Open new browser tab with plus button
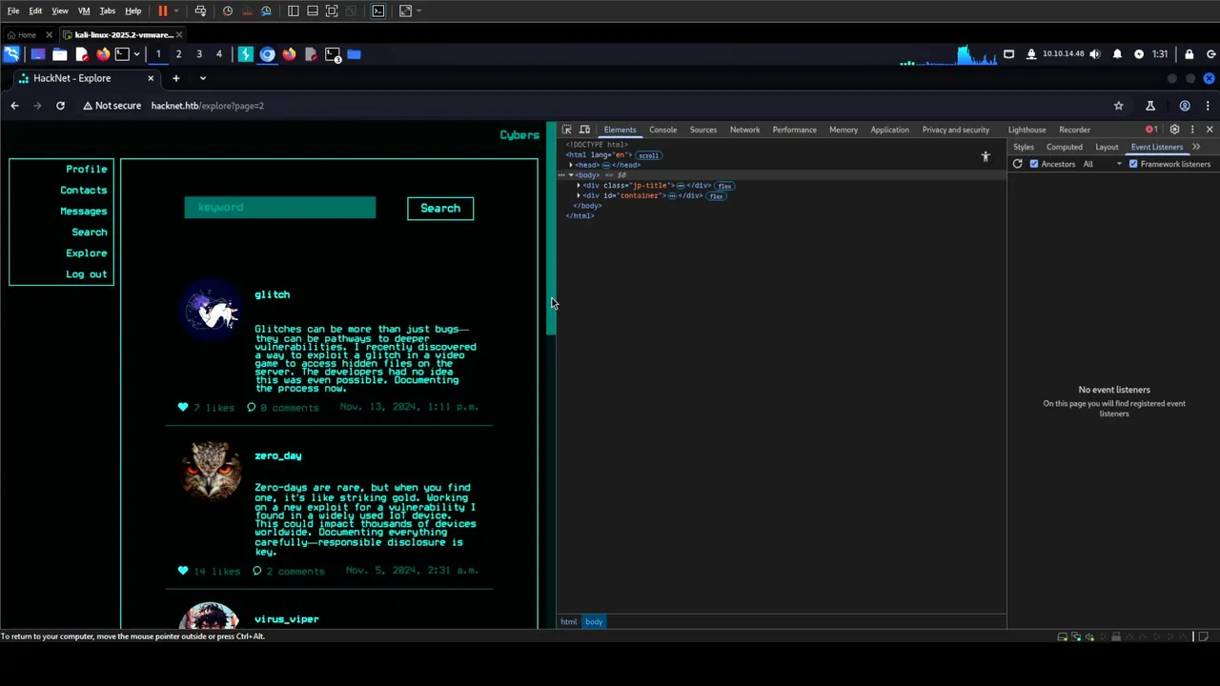Image resolution: width=1220 pixels, height=686 pixels. coord(176,78)
